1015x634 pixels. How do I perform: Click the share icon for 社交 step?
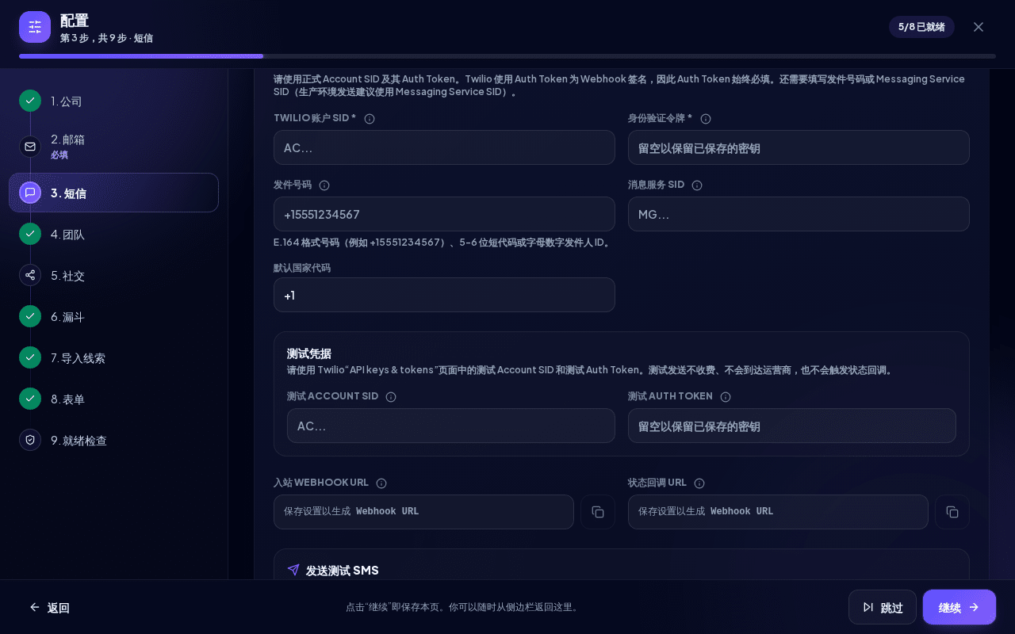pyautogui.click(x=30, y=275)
